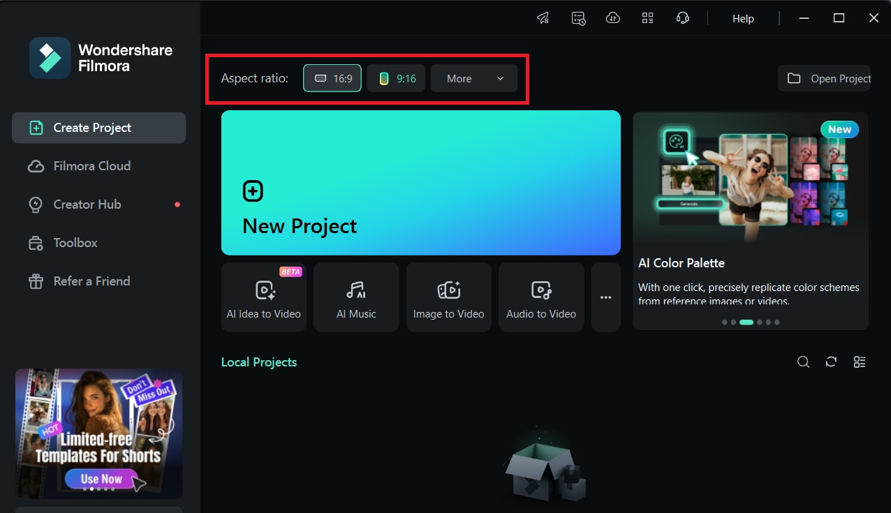Screen dimensions: 891x513
Task: Open the Local Projects tab
Action: pos(259,362)
